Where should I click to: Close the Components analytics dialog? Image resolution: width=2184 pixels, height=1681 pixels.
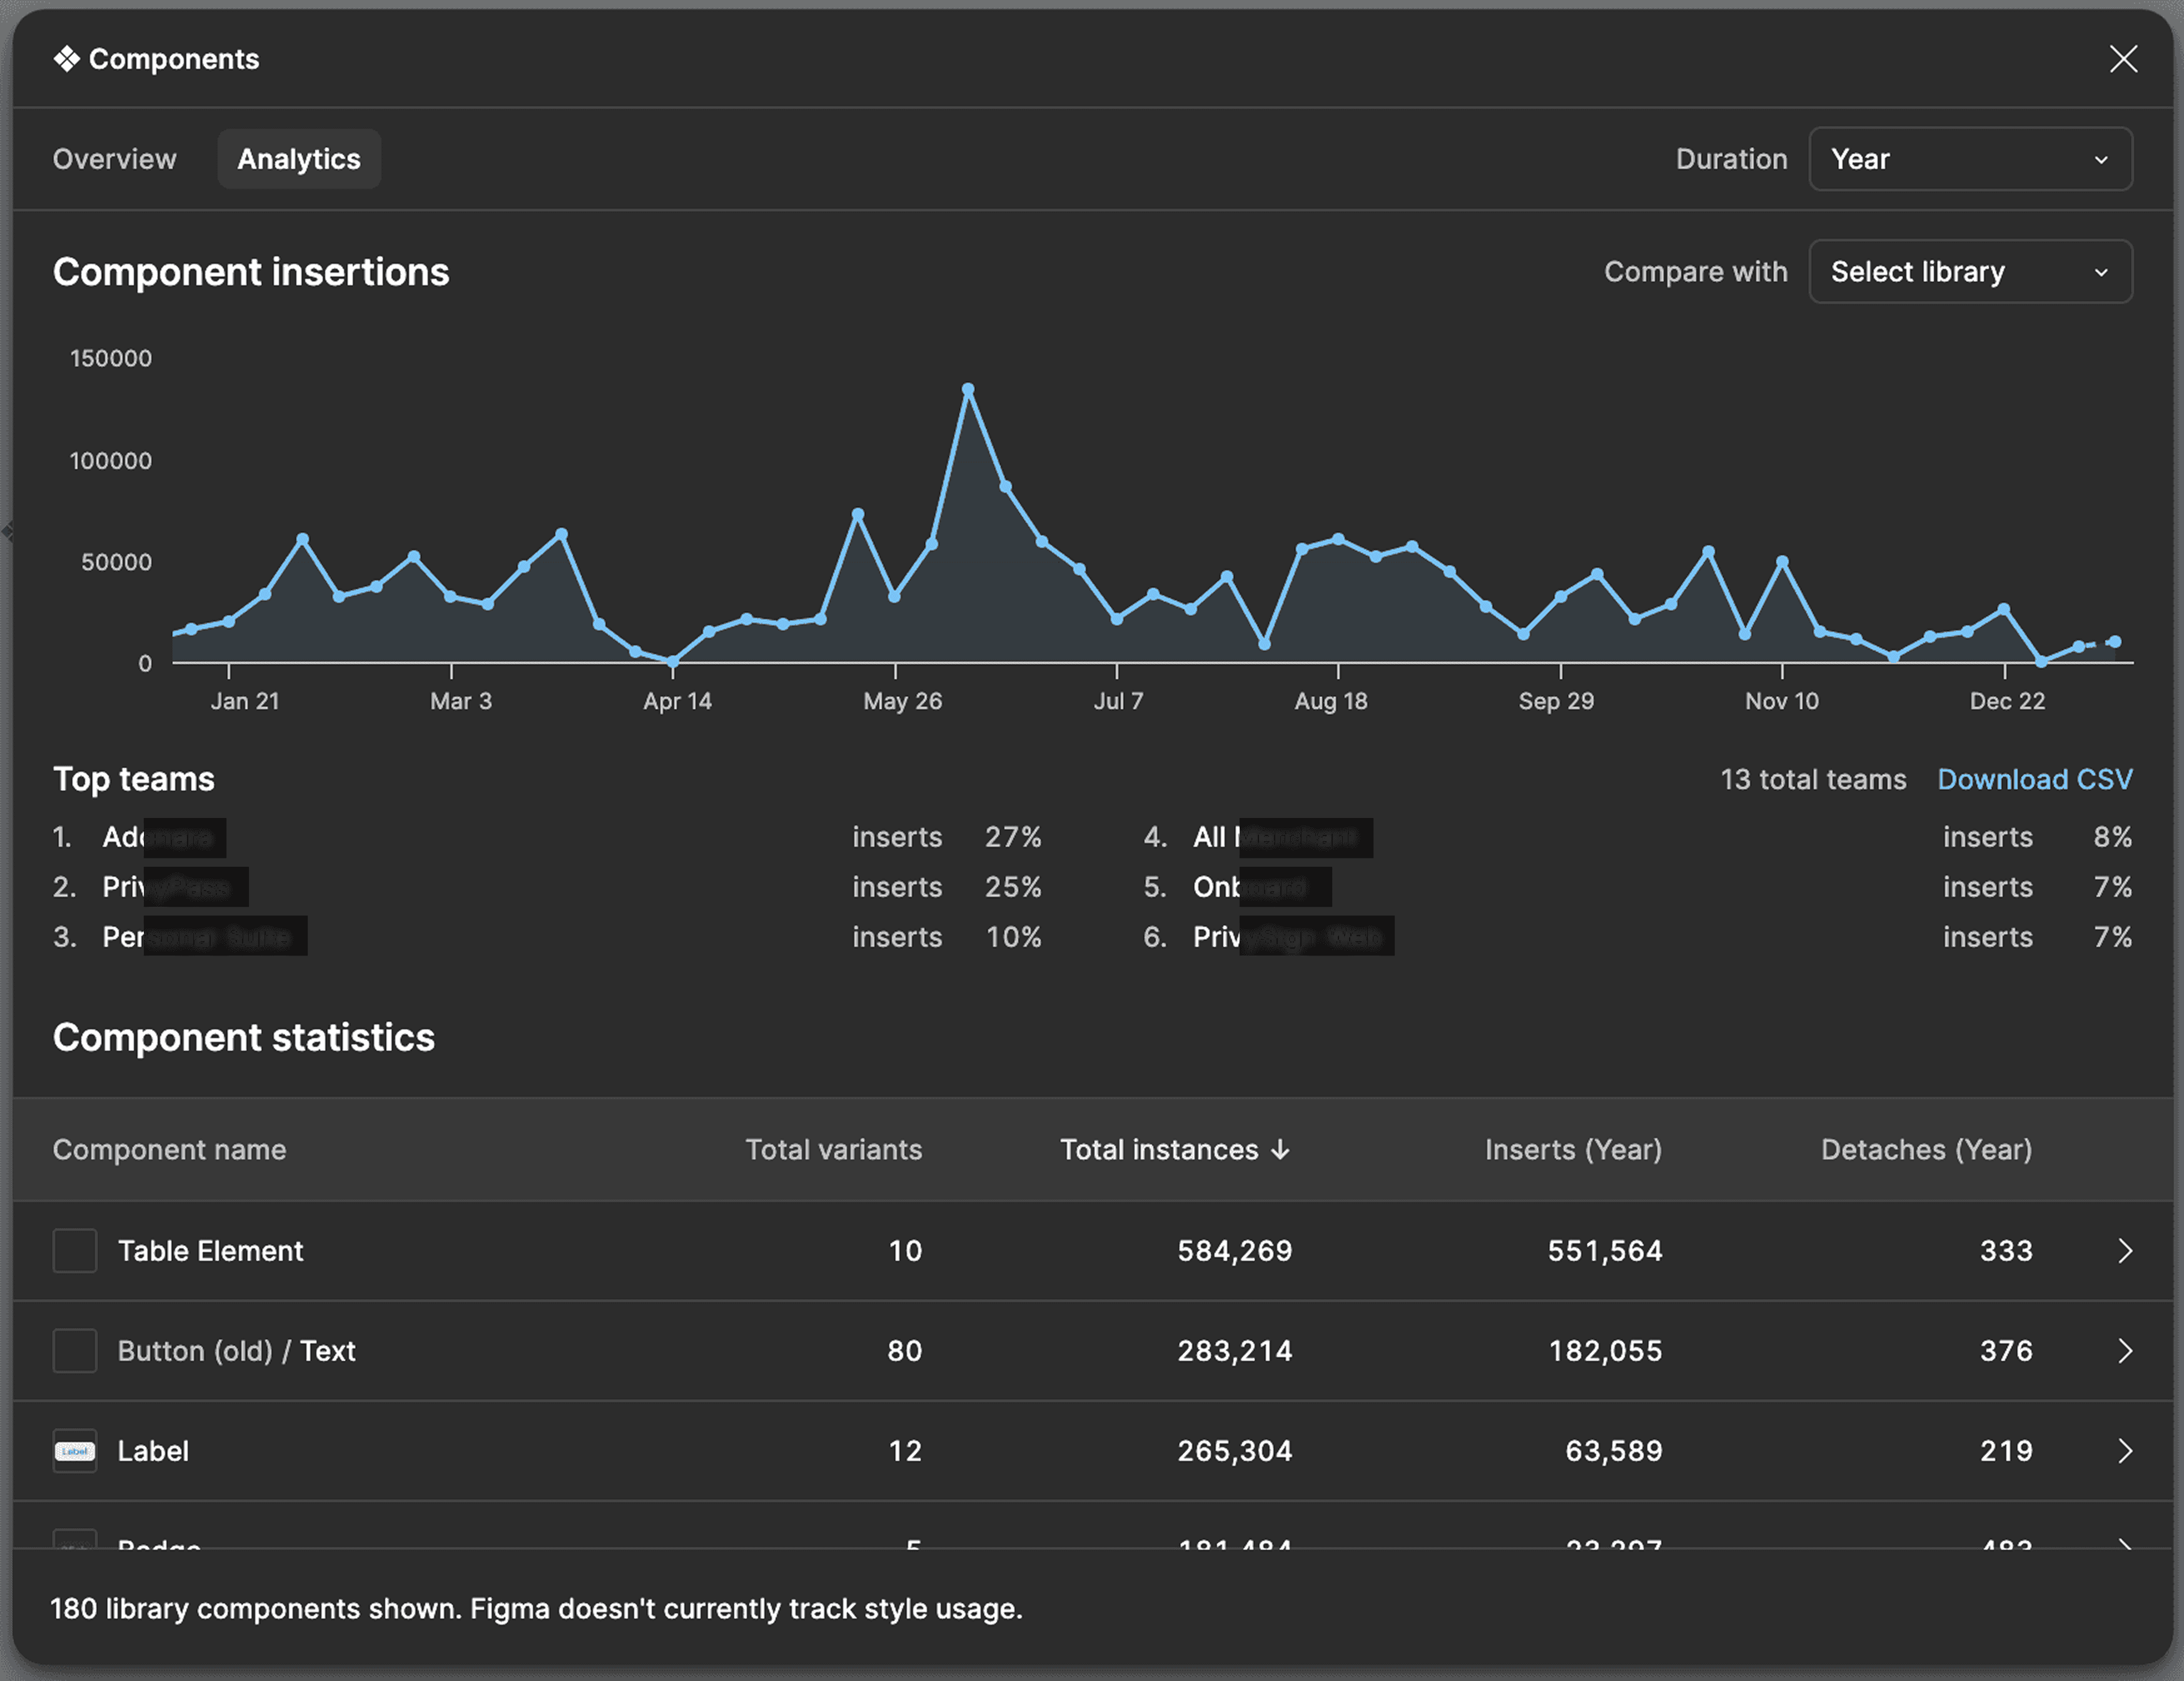tap(2123, 59)
